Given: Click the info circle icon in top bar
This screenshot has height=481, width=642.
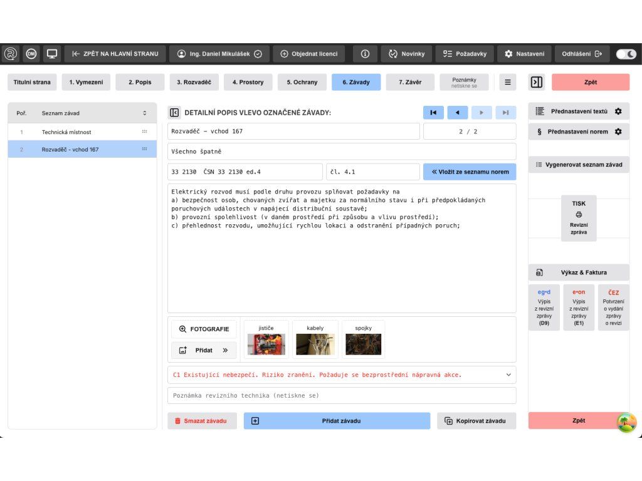Looking at the screenshot, I should pyautogui.click(x=365, y=54).
